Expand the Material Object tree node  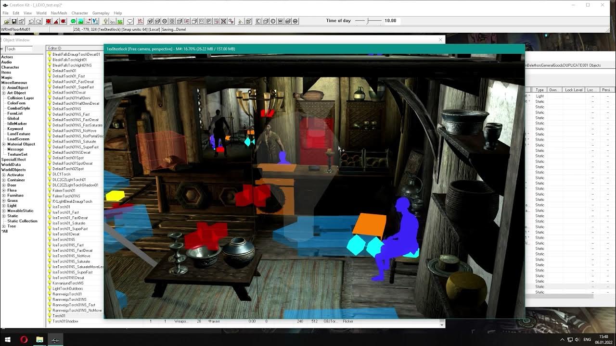pos(4,144)
